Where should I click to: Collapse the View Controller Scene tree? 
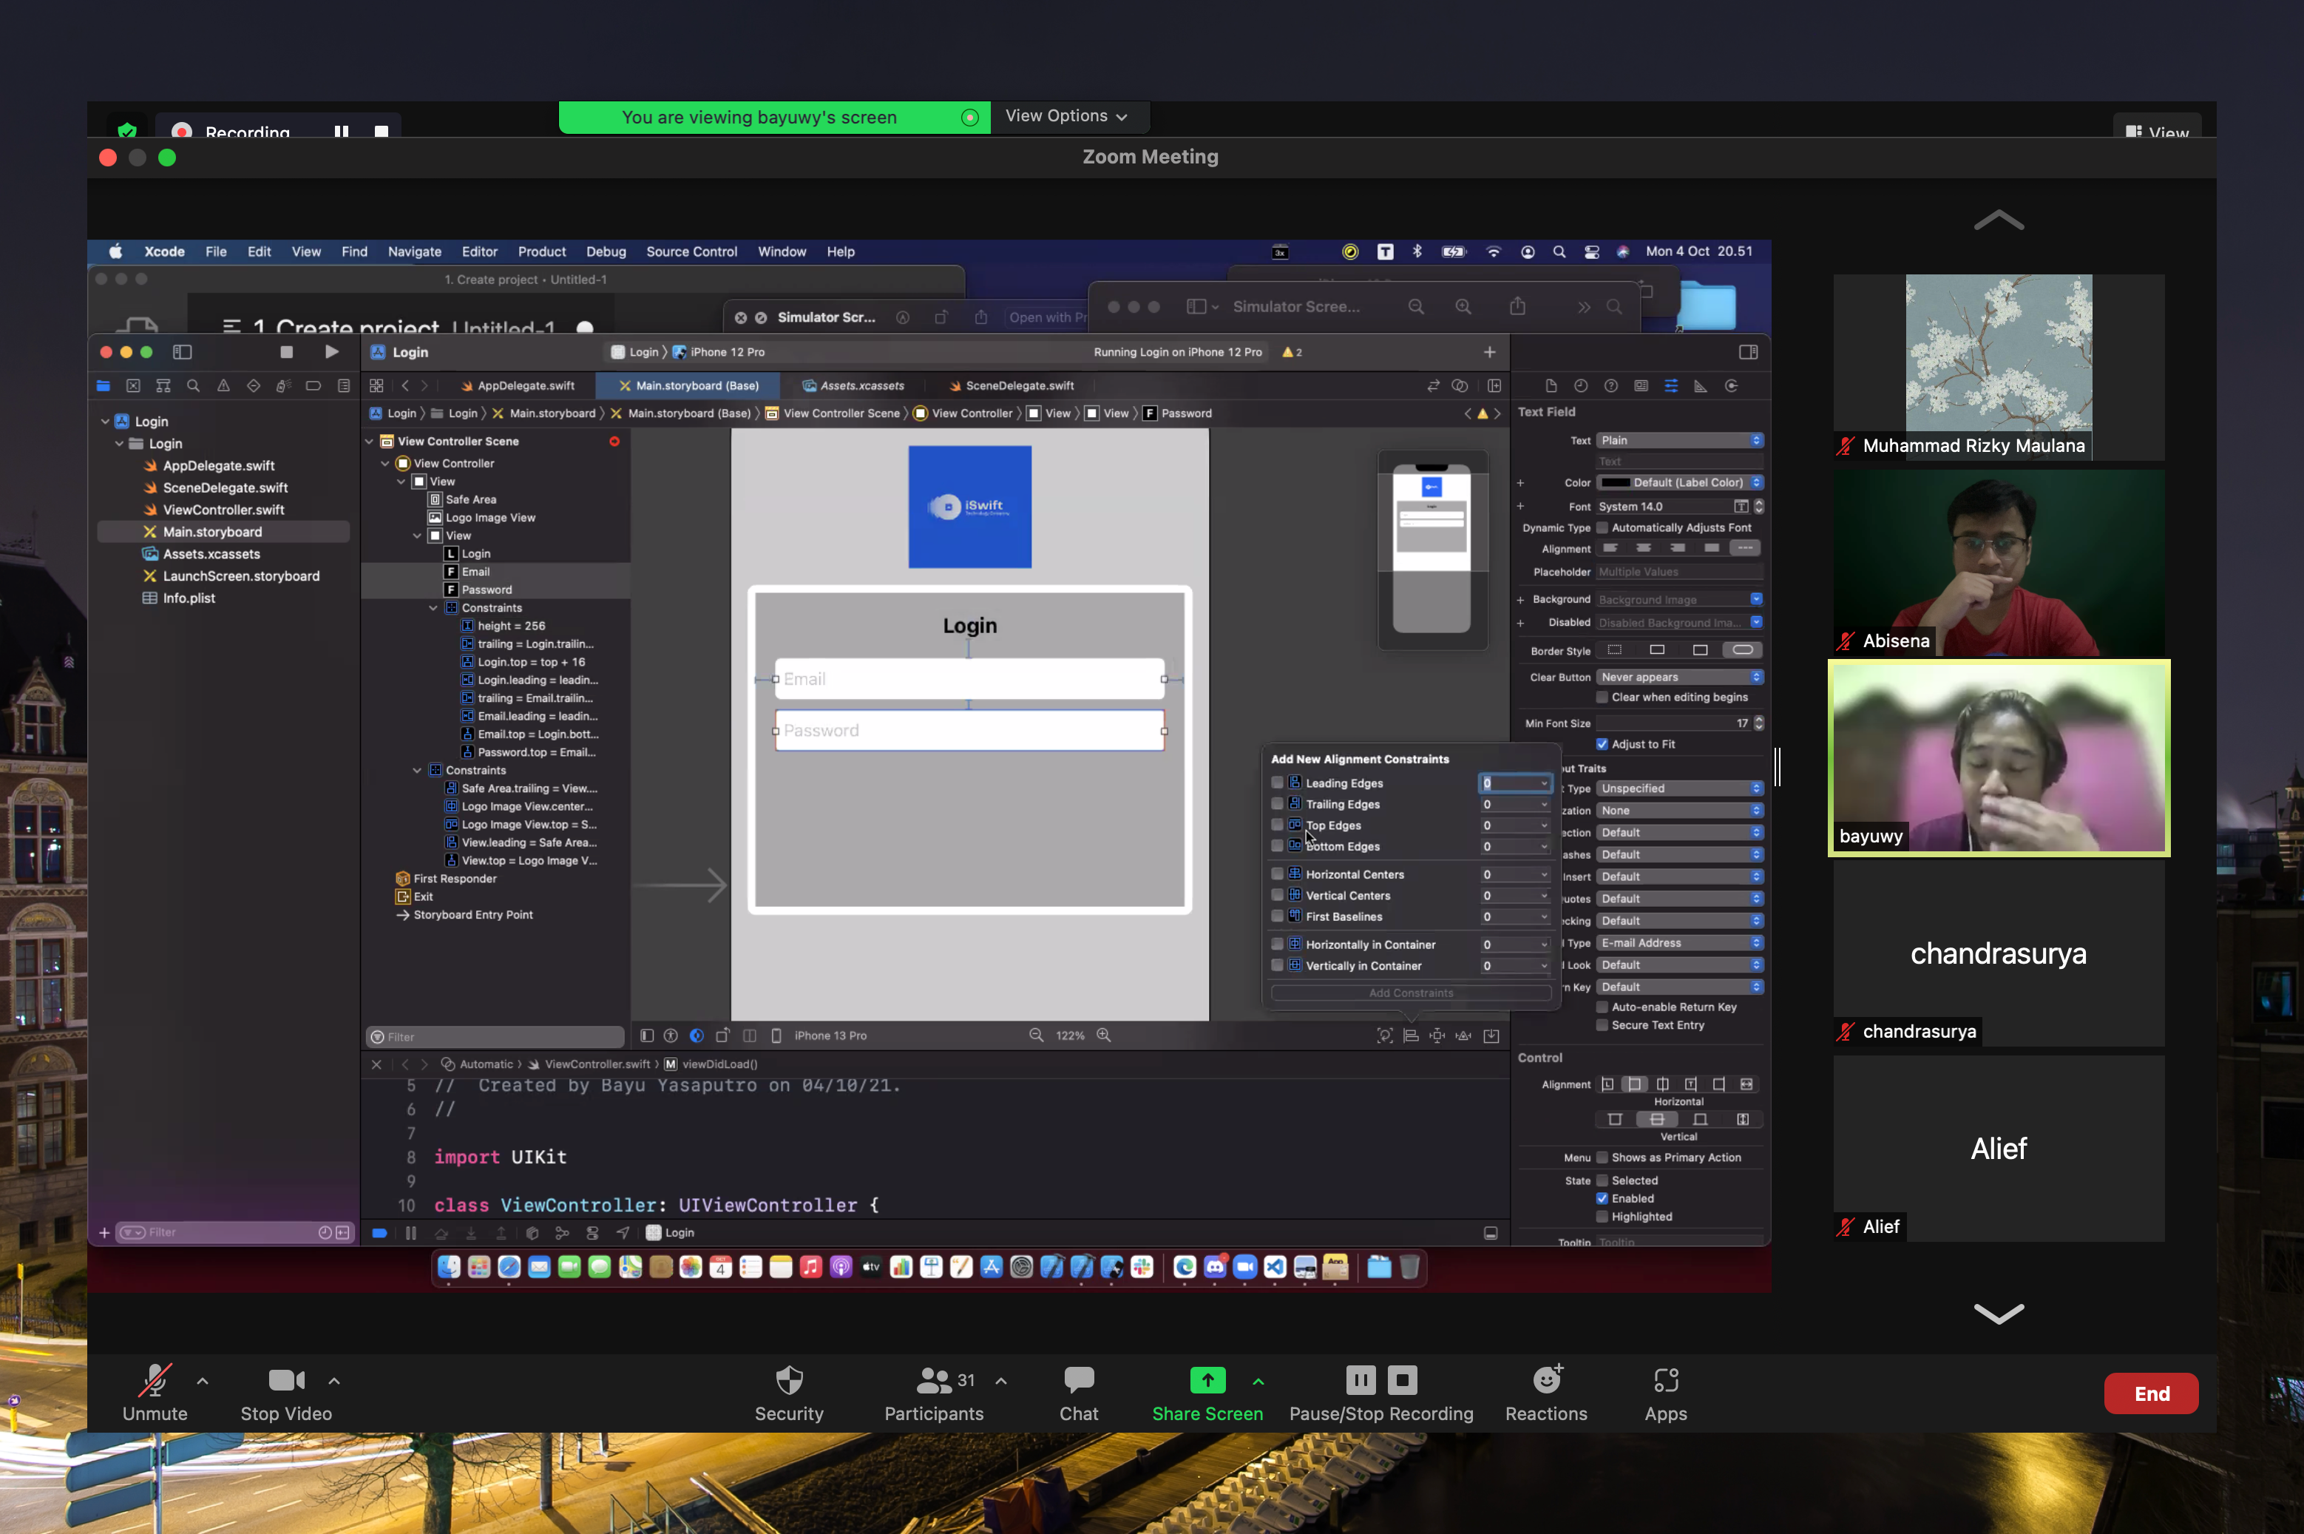coord(370,442)
